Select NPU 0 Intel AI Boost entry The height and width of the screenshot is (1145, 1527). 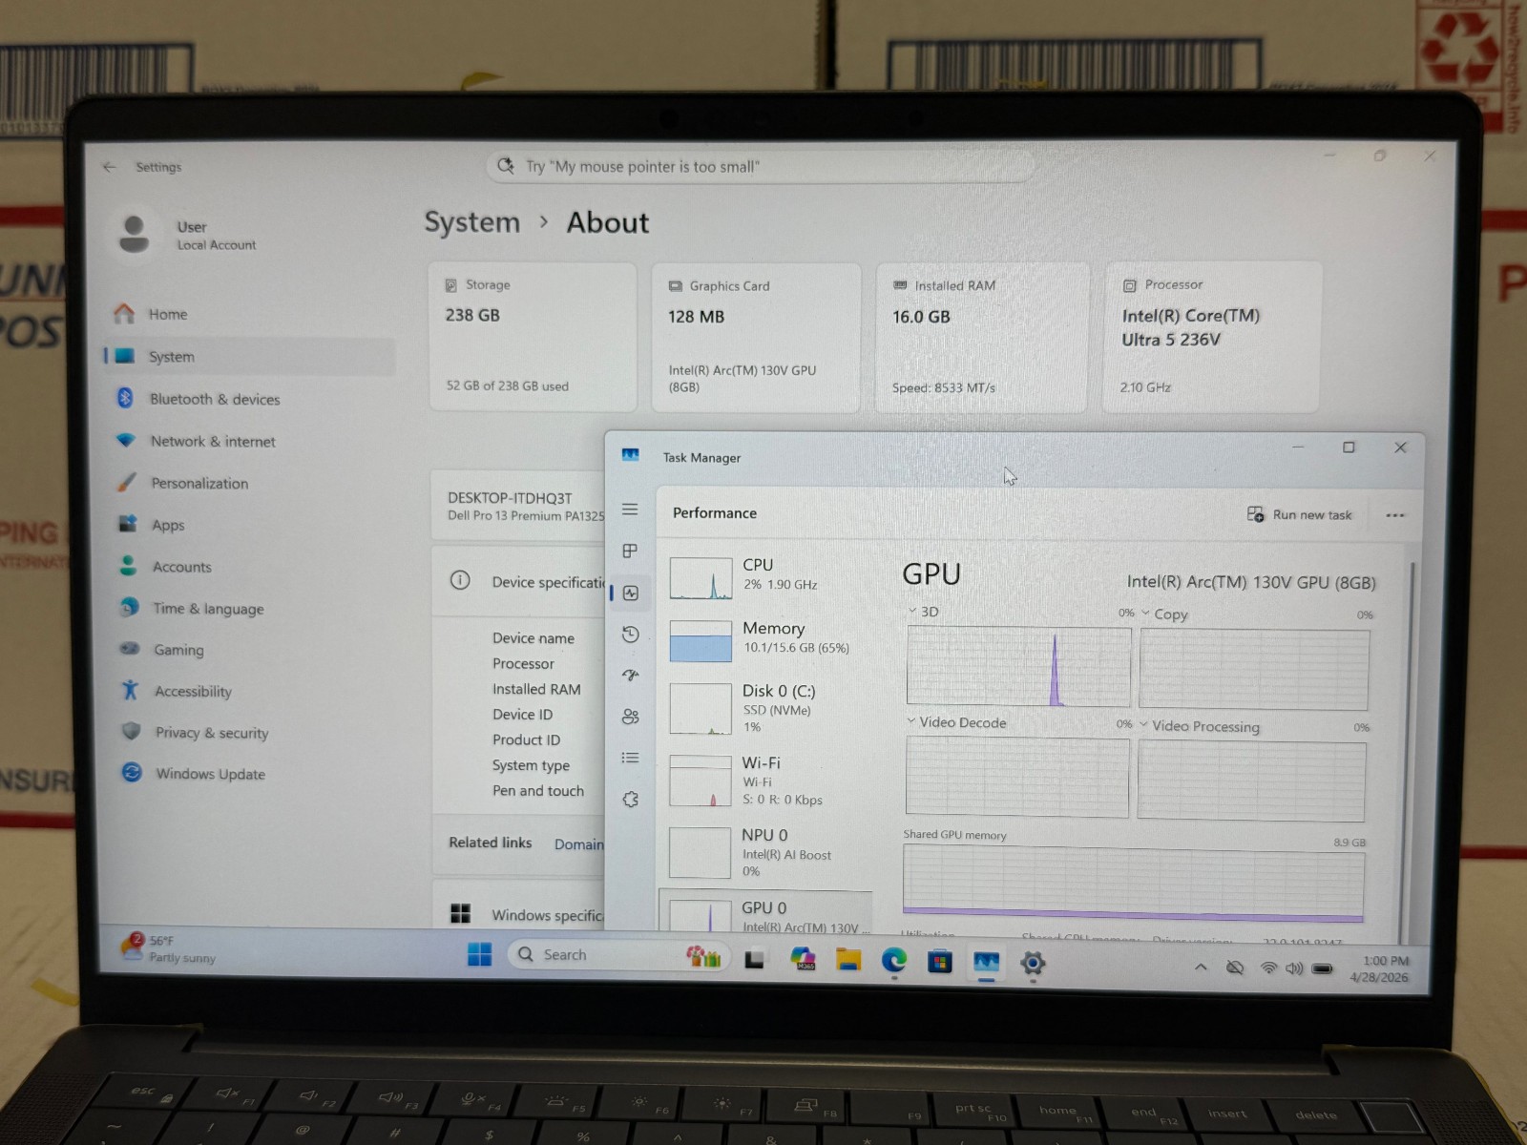pos(765,853)
